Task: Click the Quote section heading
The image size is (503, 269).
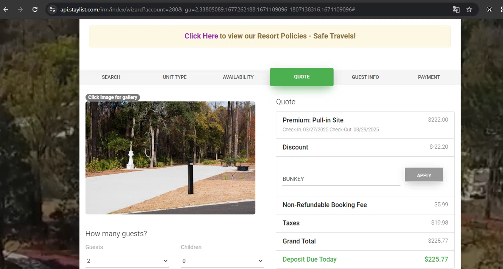Action: coord(286,102)
